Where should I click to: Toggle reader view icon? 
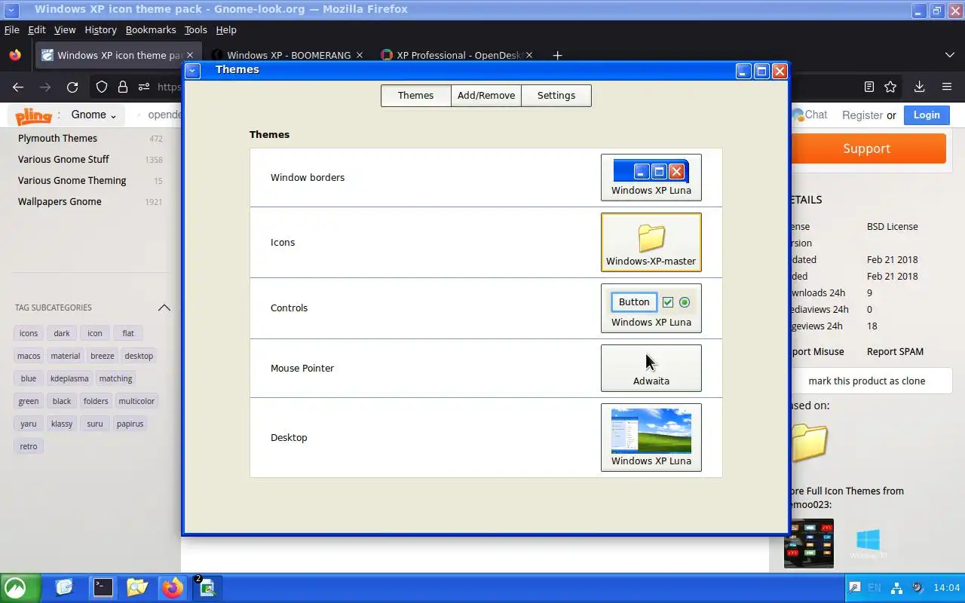pos(869,87)
